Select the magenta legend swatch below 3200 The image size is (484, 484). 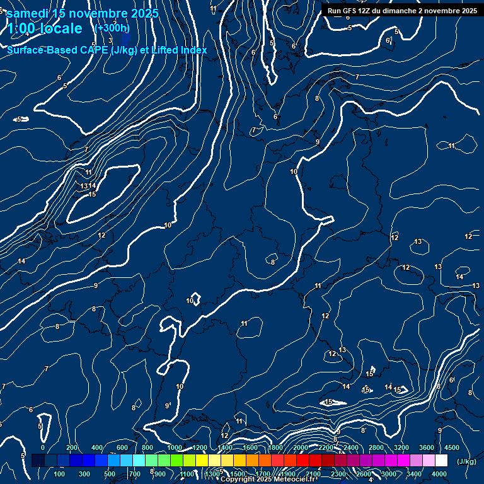pyautogui.click(x=403, y=461)
